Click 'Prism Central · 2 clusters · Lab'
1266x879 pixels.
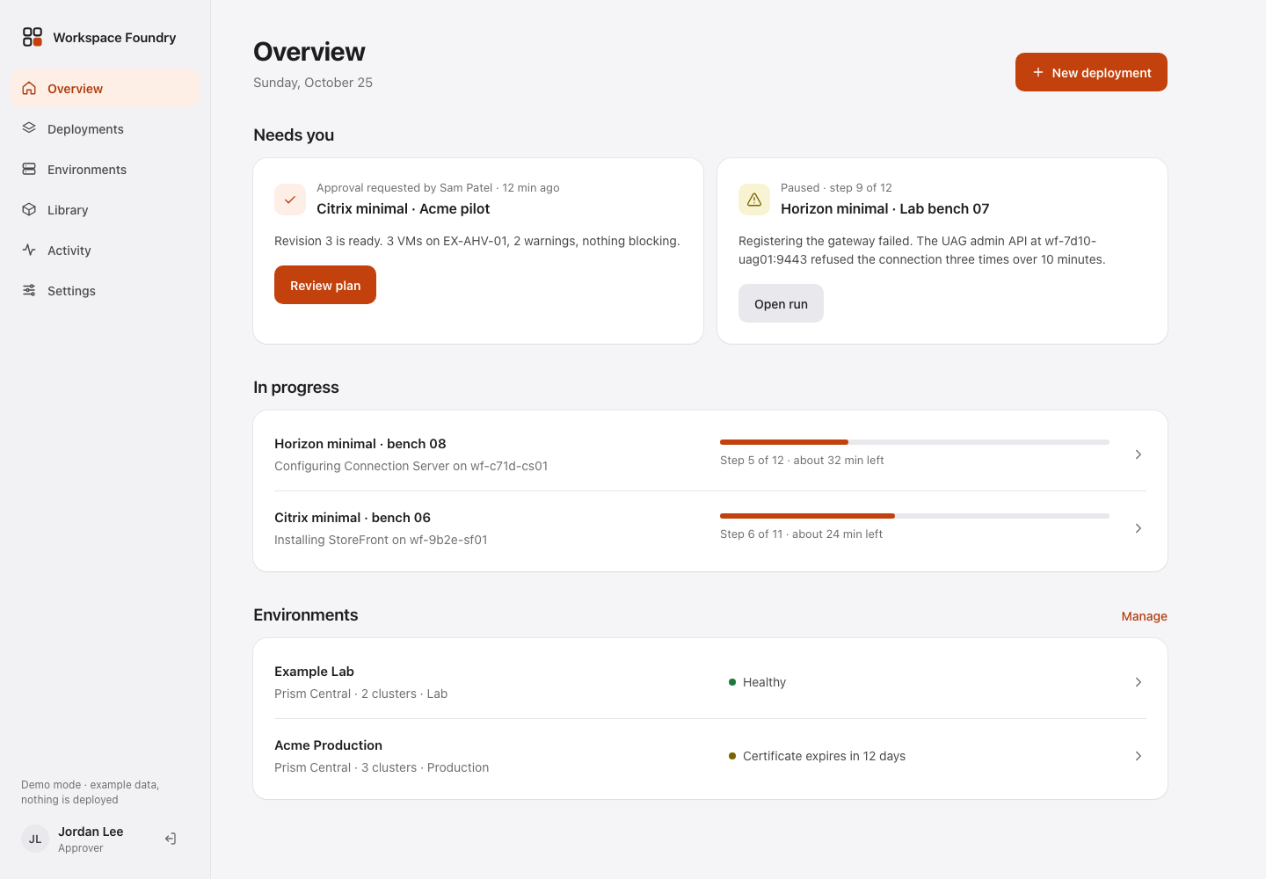coord(360,694)
